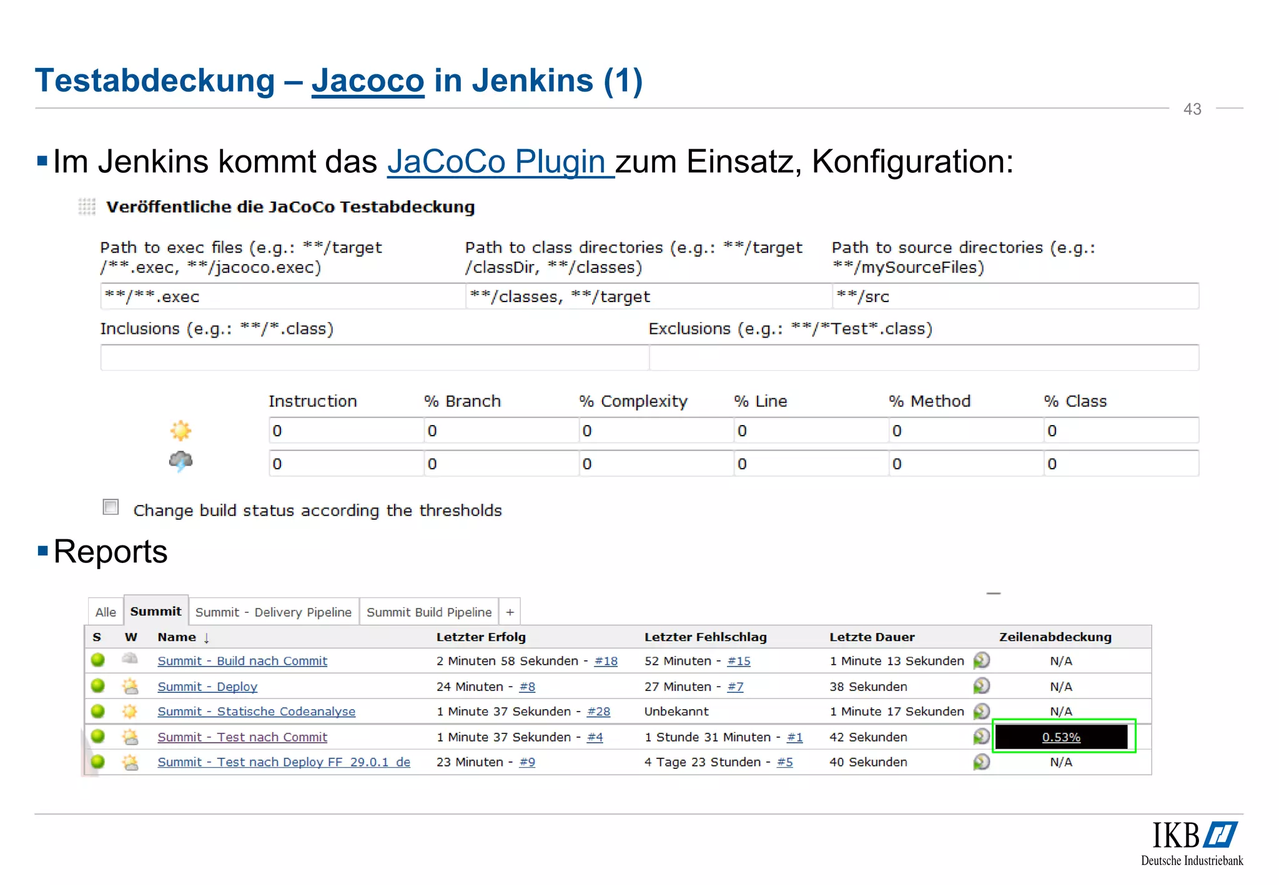Open last failed build #1
This screenshot has width=1279, height=885.
pyautogui.click(x=794, y=736)
